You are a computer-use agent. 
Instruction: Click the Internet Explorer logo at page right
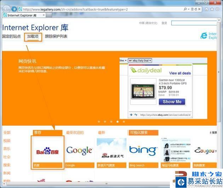(x=208, y=36)
